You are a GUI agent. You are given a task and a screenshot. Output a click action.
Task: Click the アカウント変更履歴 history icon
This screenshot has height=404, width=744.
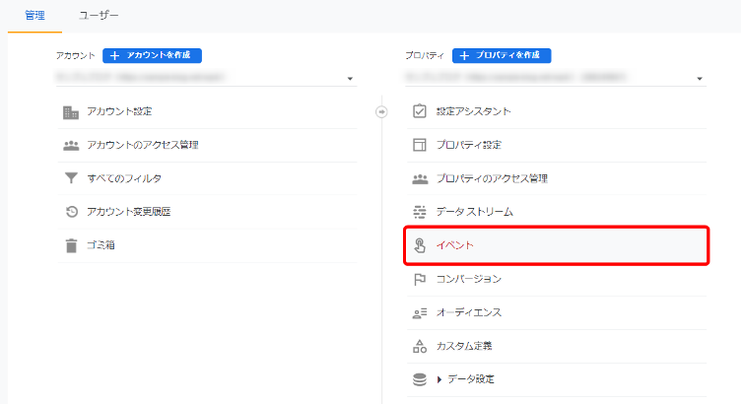(71, 212)
